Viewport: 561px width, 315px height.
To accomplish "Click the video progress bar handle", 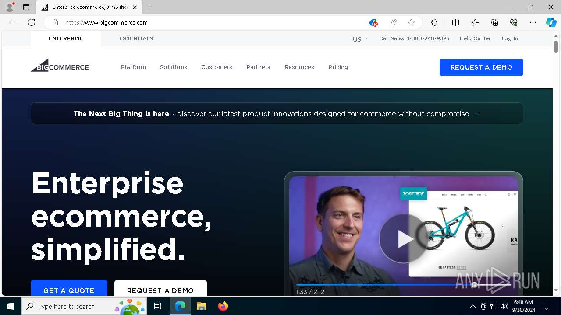I will [x=474, y=285].
